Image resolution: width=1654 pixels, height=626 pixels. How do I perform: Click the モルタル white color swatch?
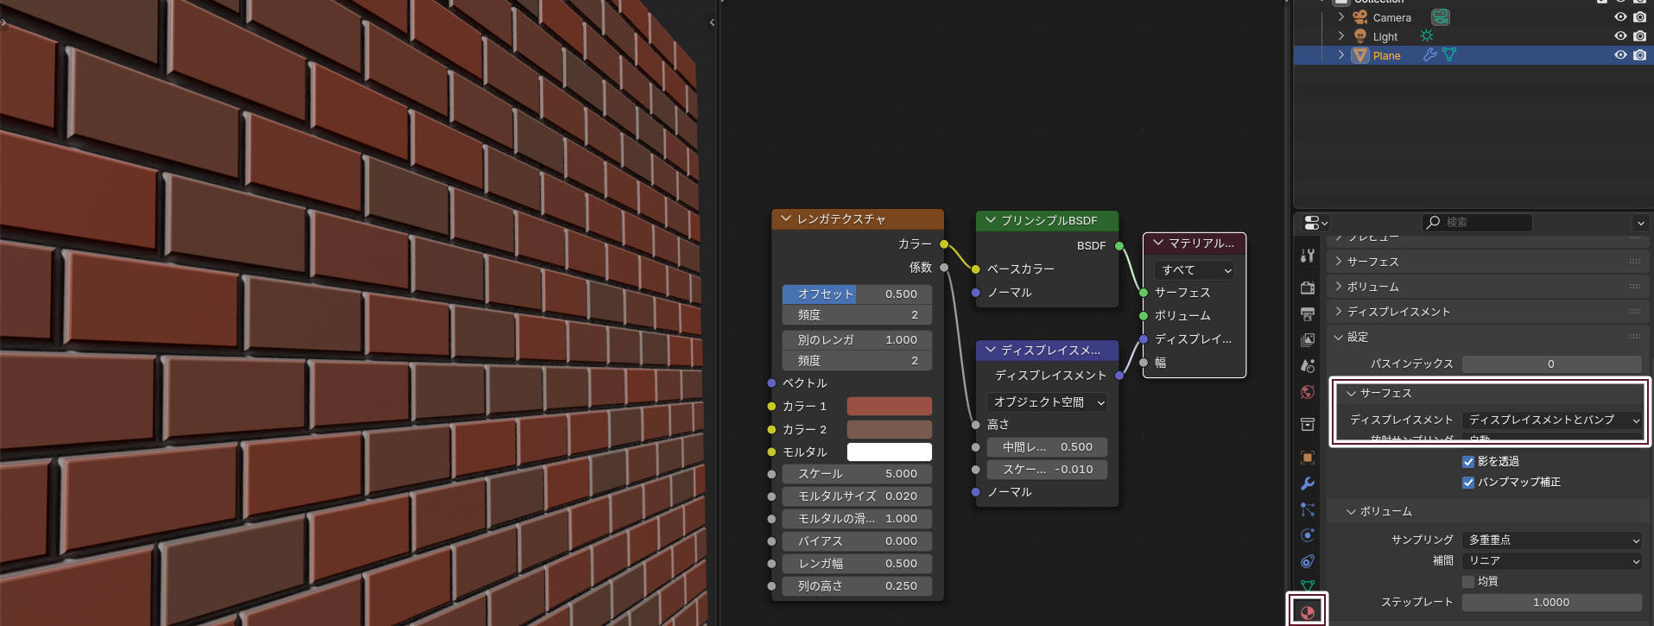889,452
